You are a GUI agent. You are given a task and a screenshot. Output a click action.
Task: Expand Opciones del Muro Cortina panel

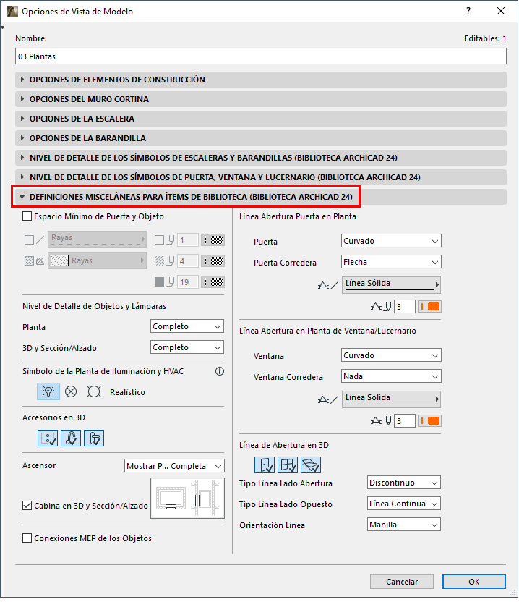point(261,99)
